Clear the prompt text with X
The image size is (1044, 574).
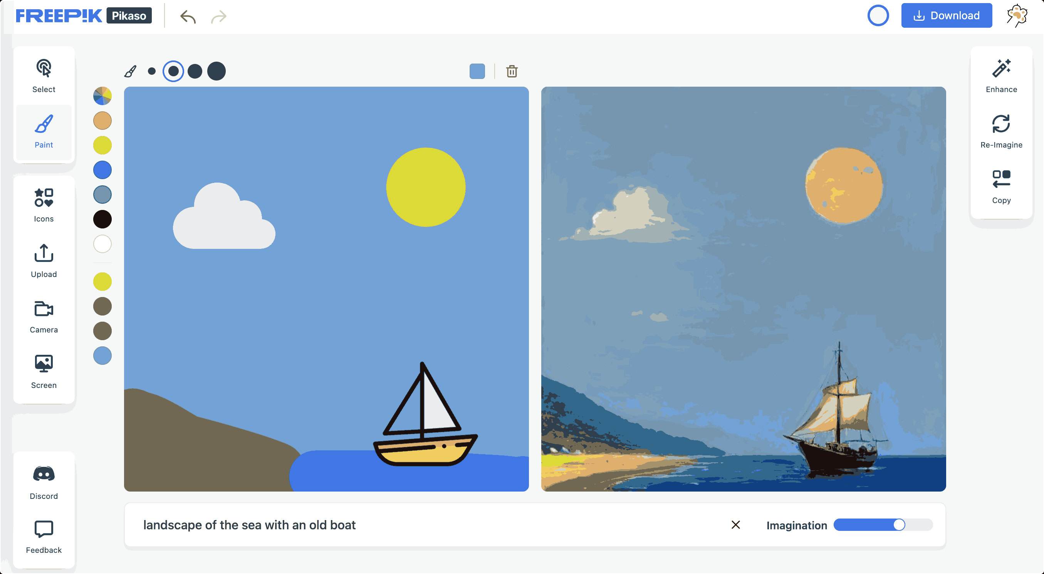pos(735,525)
